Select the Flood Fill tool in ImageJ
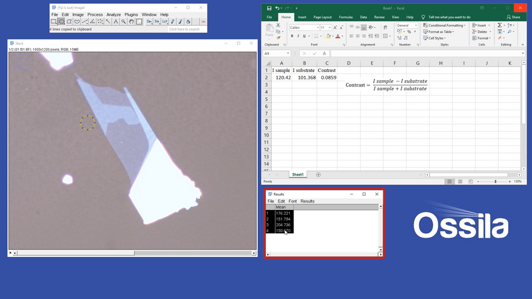Image resolution: width=532 pixels, height=299 pixels. pyautogui.click(x=188, y=21)
